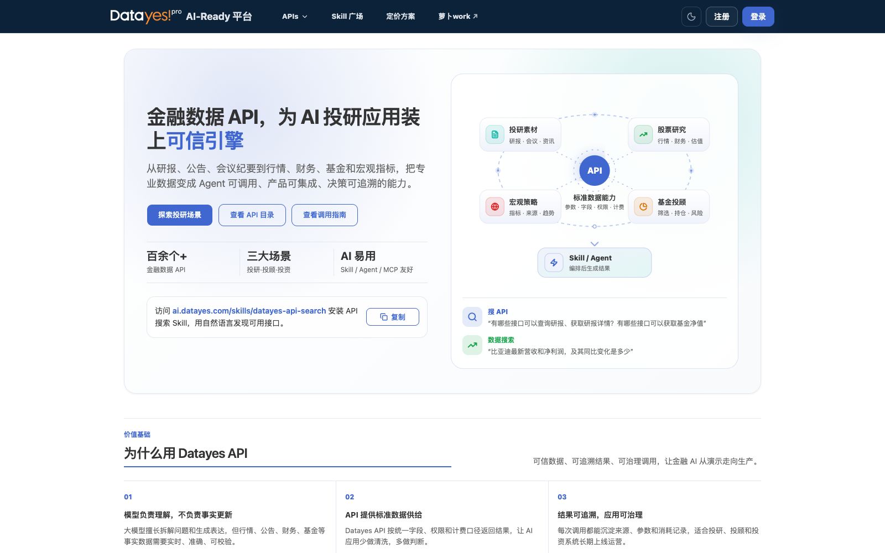Select the 数据搜索 label

pos(501,340)
